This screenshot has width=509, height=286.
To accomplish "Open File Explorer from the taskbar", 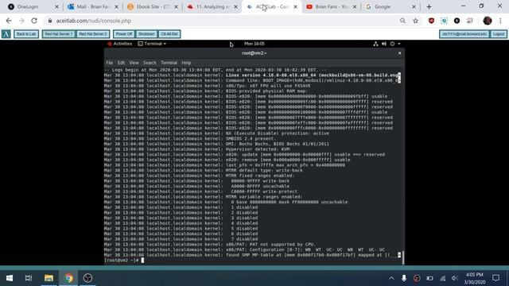I will [49, 278].
